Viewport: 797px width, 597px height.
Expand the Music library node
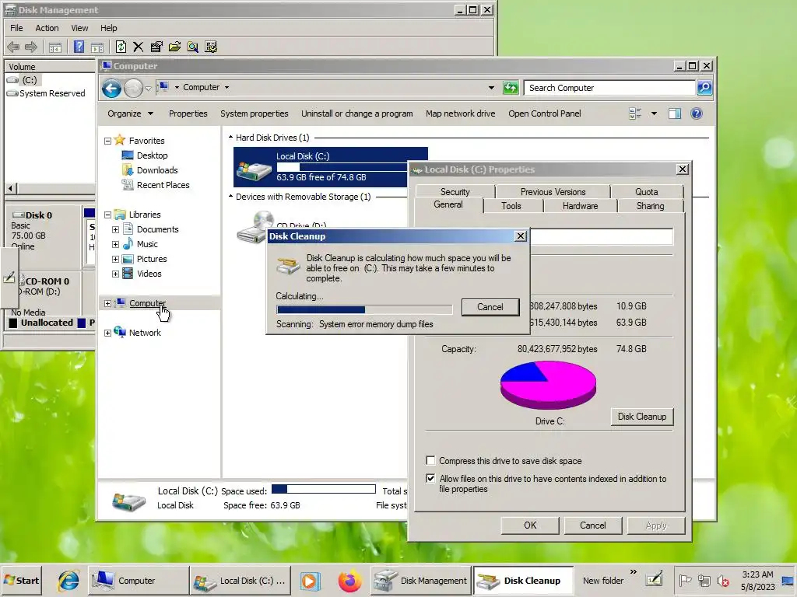pyautogui.click(x=115, y=244)
